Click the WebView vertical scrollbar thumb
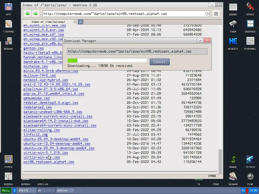Image resolution: width=259 pixels, height=194 pixels. (220, 161)
